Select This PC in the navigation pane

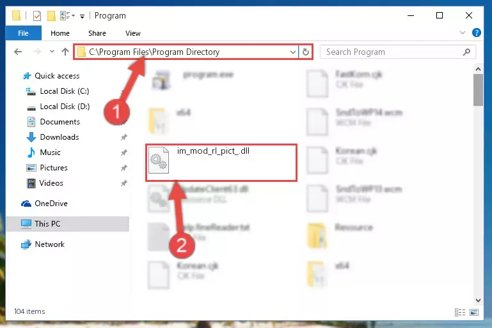point(67,224)
